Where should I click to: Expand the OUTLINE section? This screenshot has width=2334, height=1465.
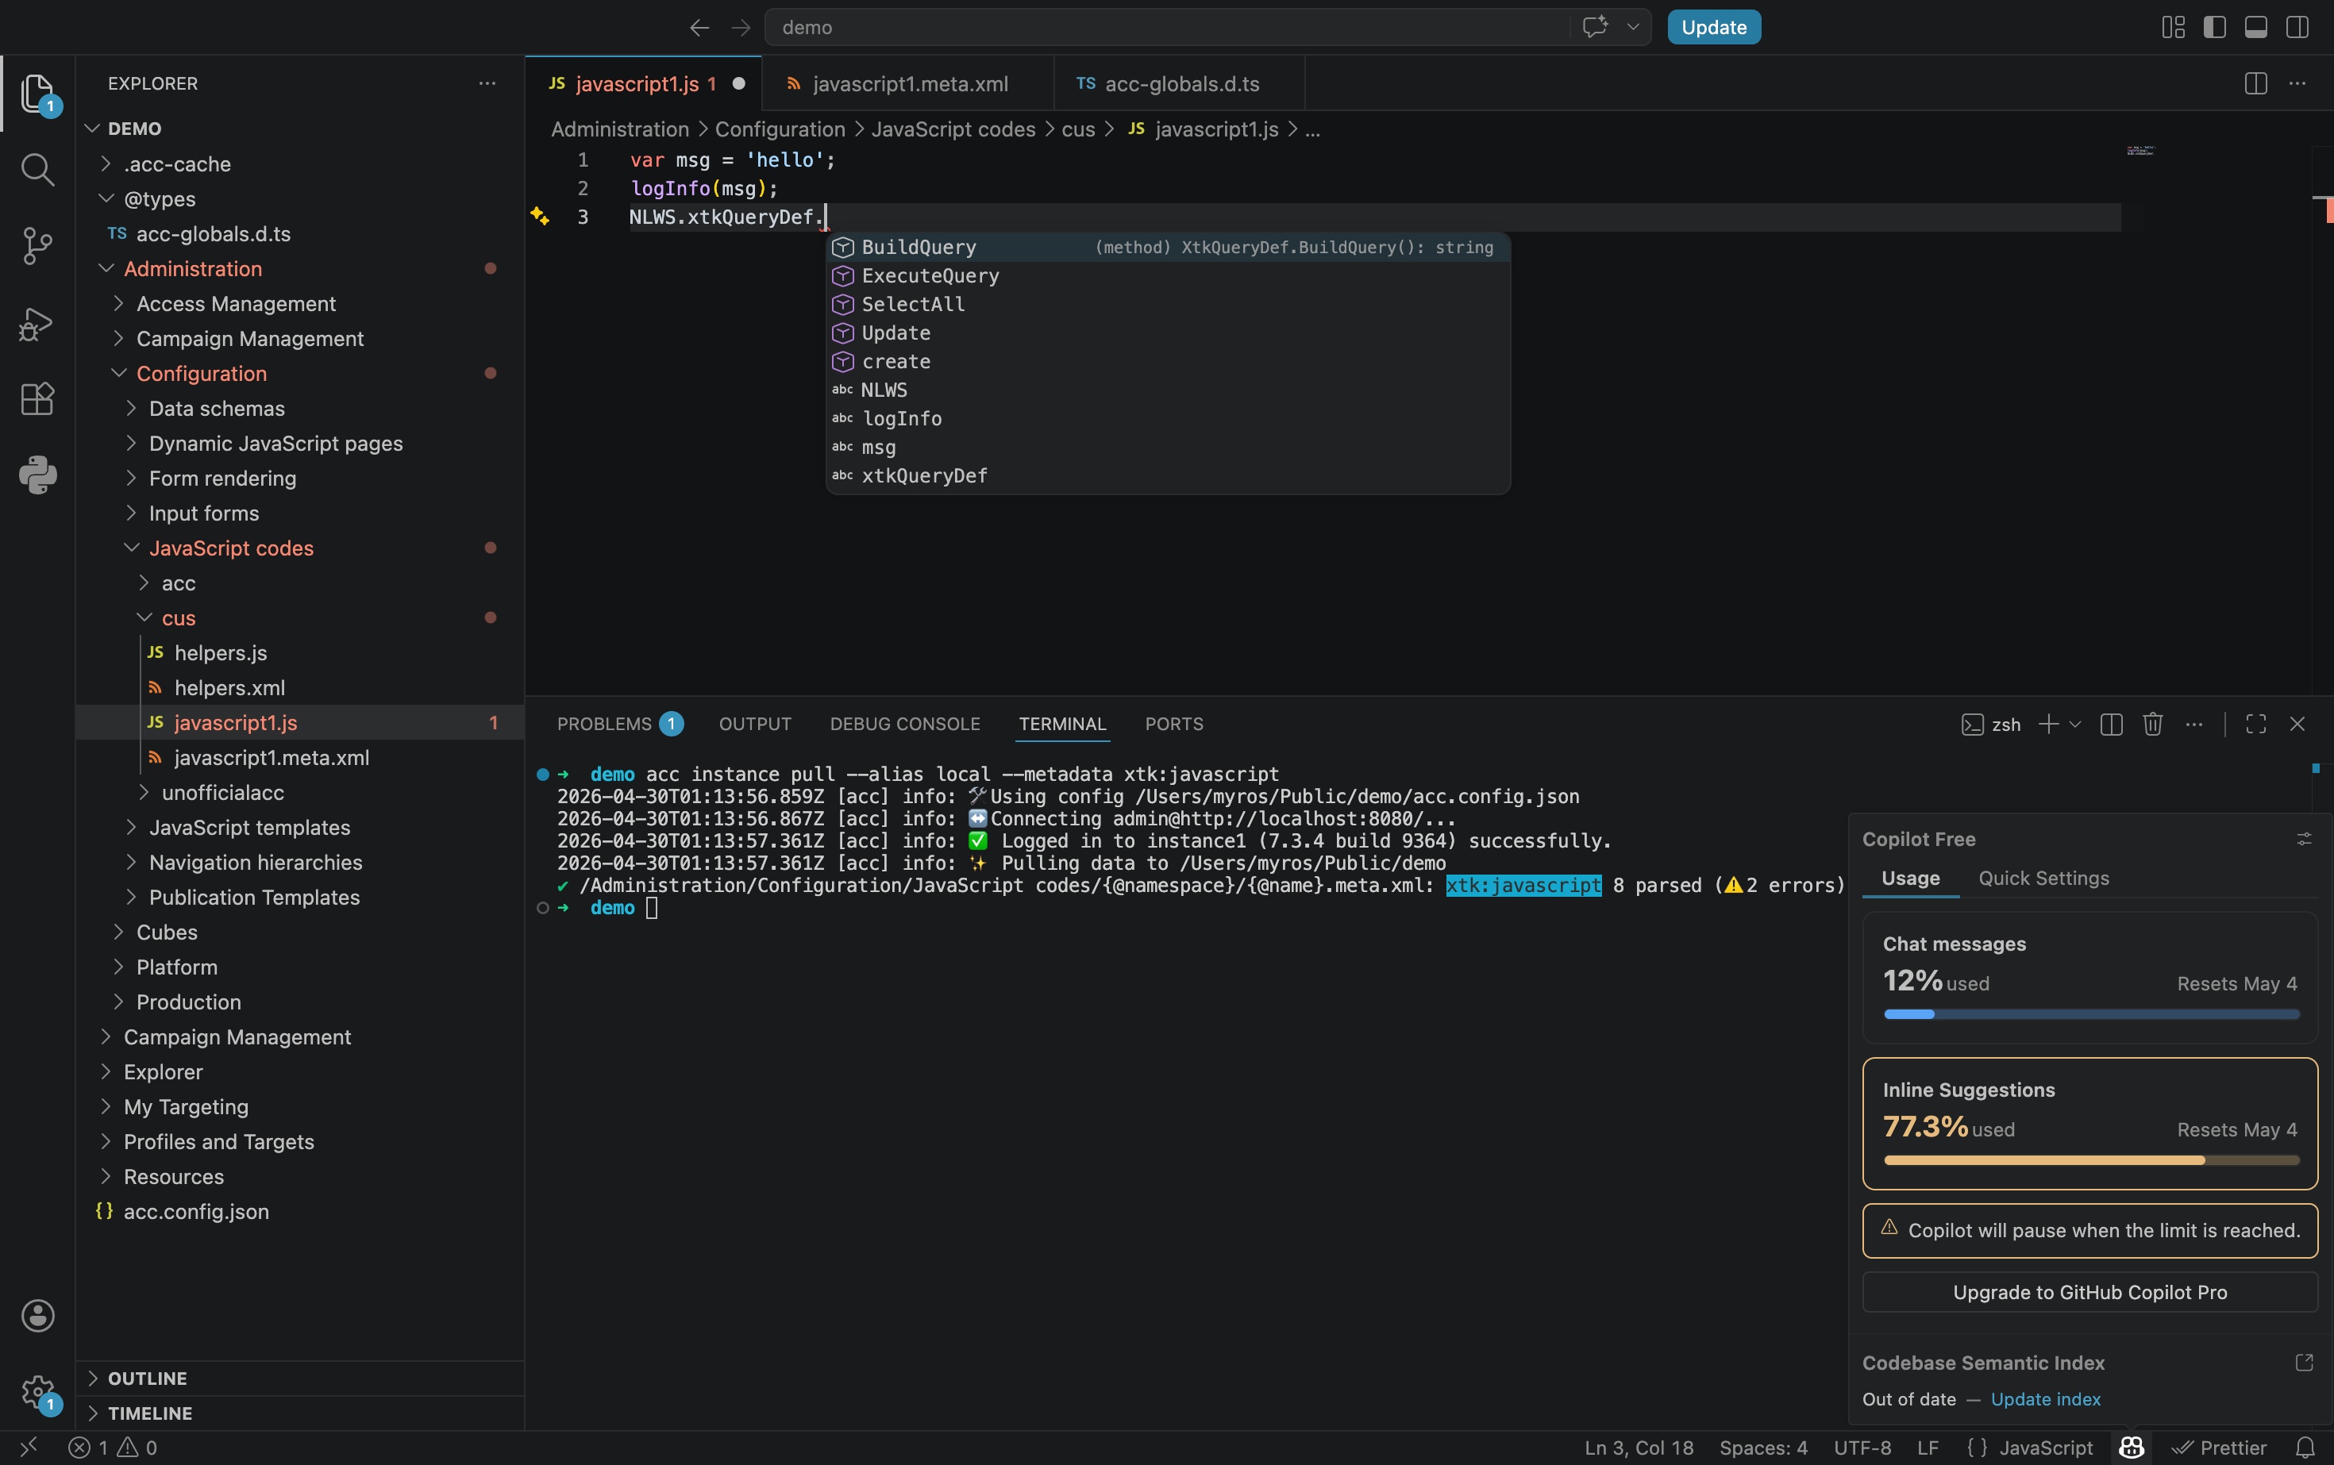pos(299,1378)
